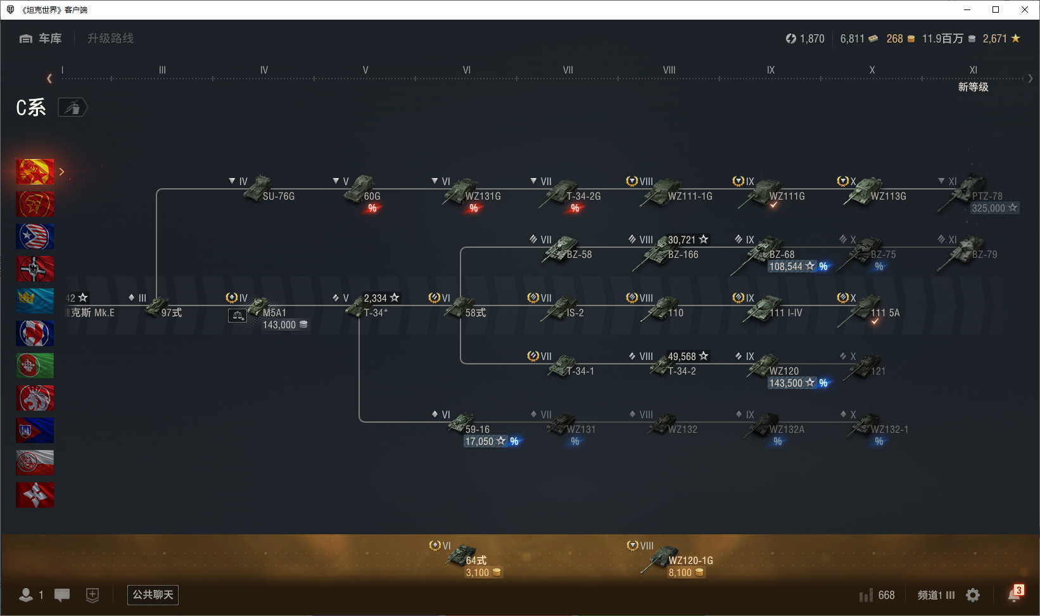Open the settings gear icon
Viewport: 1040px width, 616px height.
point(973,595)
